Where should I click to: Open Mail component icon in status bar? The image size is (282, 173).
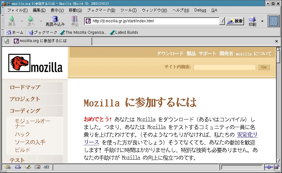(18, 167)
